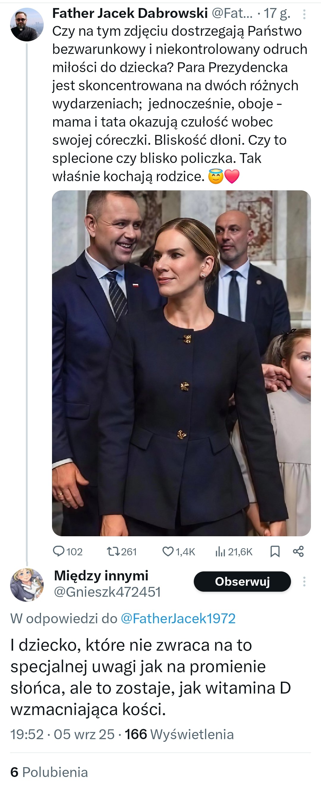Open more options for Między innymi's reply
Screen dimensions: 321x788
[304, 581]
